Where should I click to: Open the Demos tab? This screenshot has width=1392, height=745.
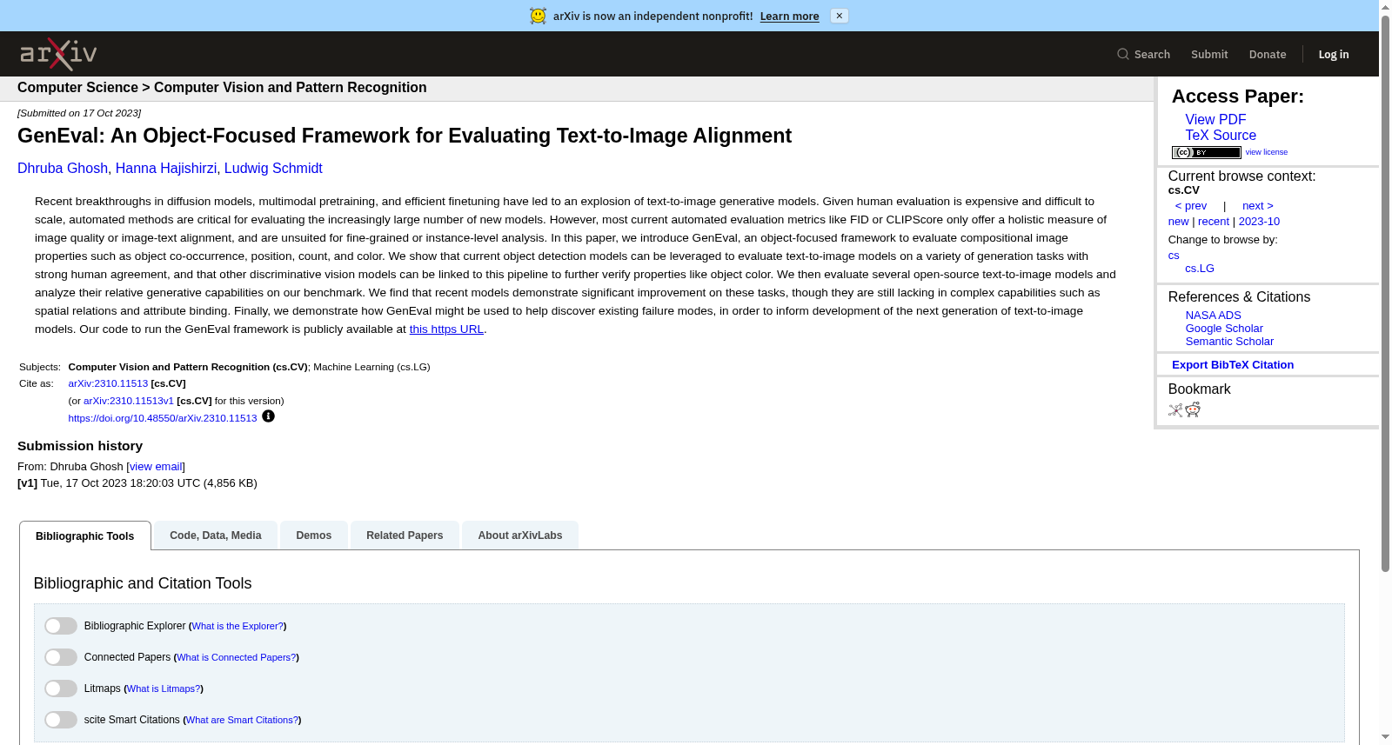pos(314,535)
